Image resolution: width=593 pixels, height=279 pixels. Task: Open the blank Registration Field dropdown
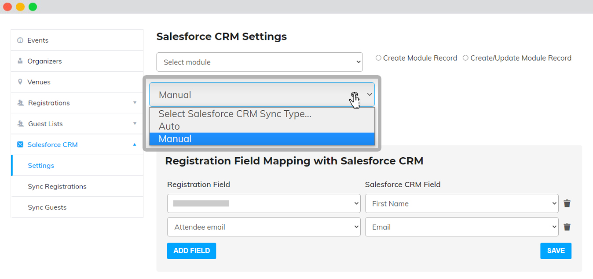(264, 203)
